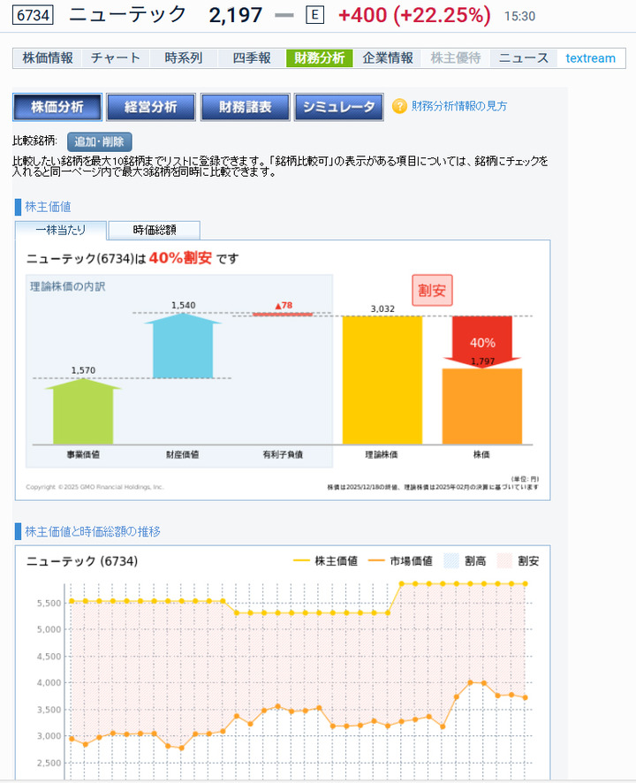Click the 3,032 theoretical price value
Image resolution: width=636 pixels, height=783 pixels.
[382, 309]
